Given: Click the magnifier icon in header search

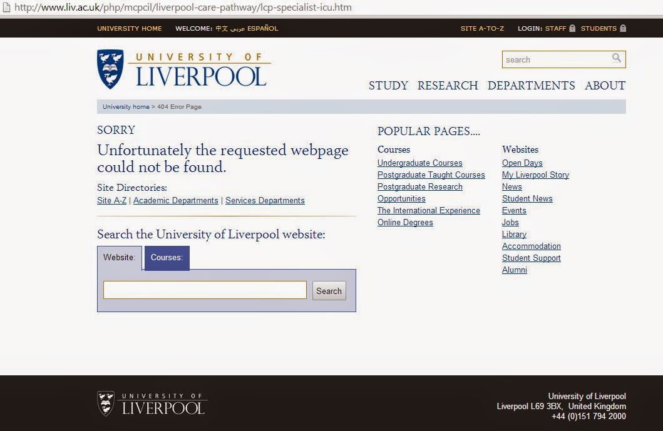Looking at the screenshot, I should [x=617, y=58].
